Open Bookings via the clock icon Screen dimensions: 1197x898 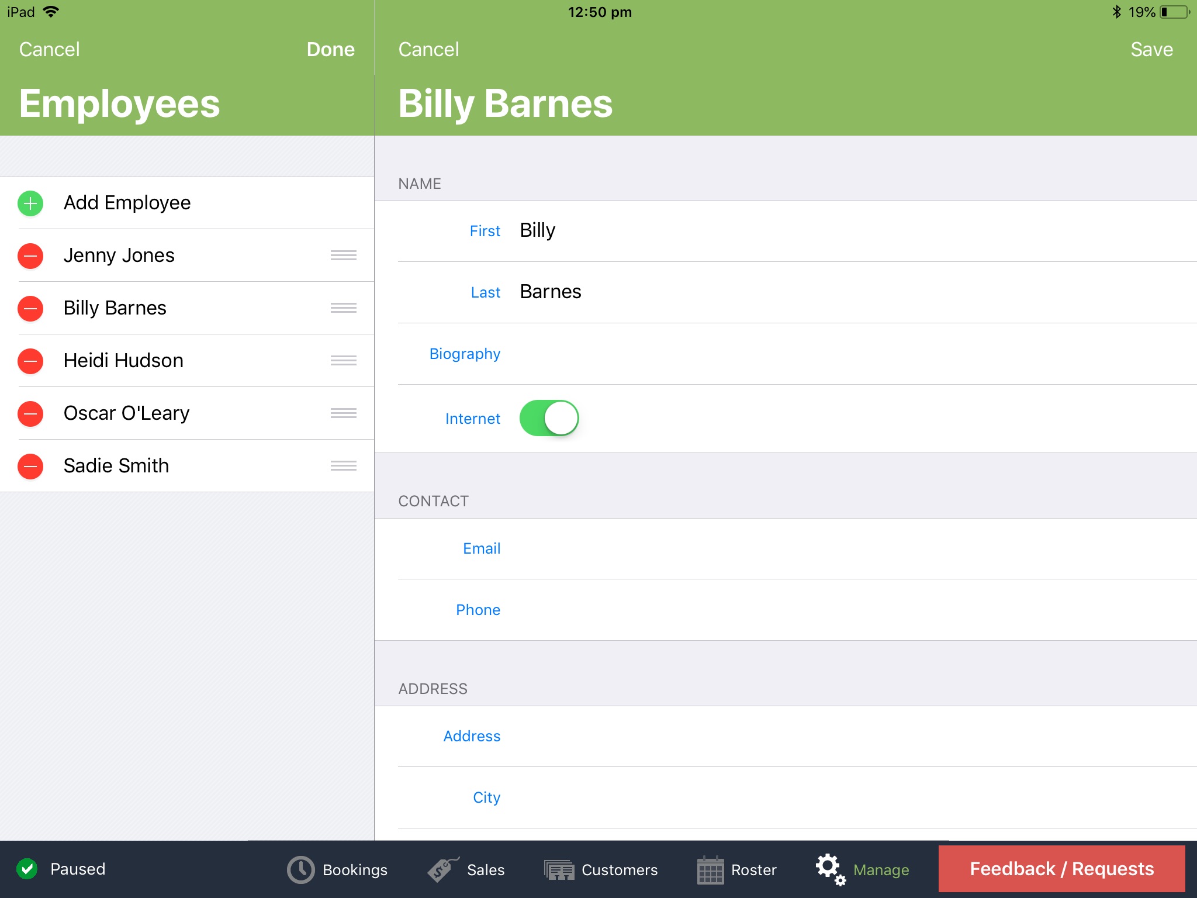pos(300,869)
